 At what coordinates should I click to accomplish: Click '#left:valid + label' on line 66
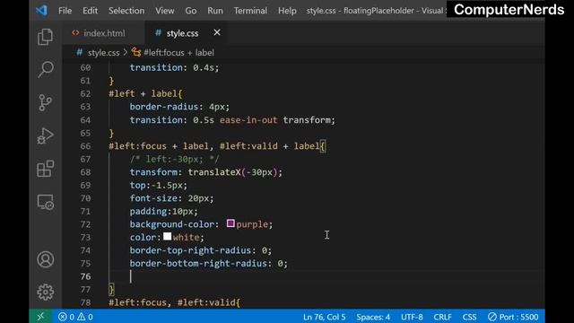269,146
